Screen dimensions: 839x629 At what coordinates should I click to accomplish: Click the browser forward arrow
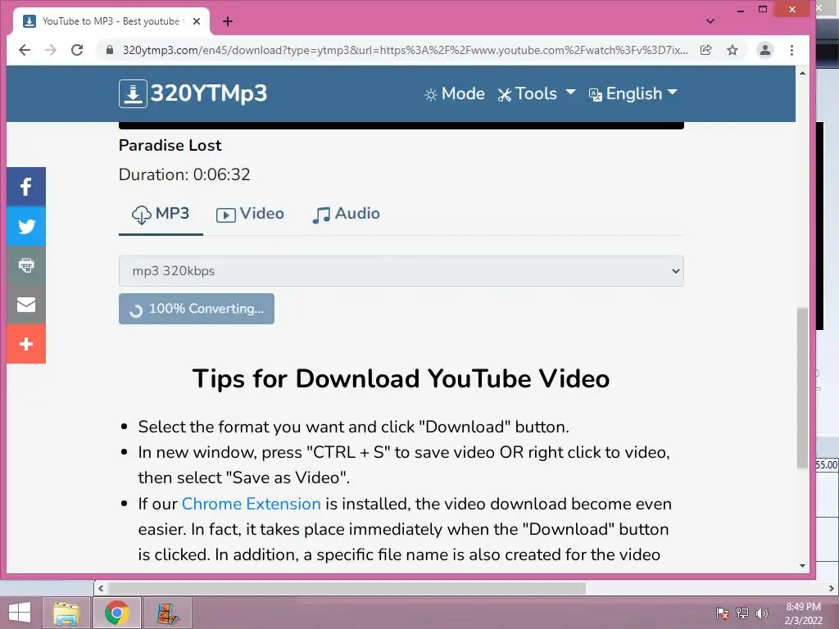(51, 50)
